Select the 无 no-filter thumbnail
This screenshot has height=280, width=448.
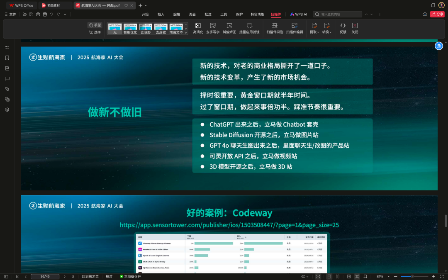(115, 29)
